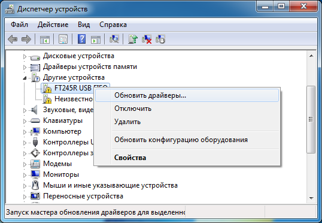This screenshot has height=223, width=322.
Task: Toggle the action pane toolbar icon
Action: pos(96,39)
